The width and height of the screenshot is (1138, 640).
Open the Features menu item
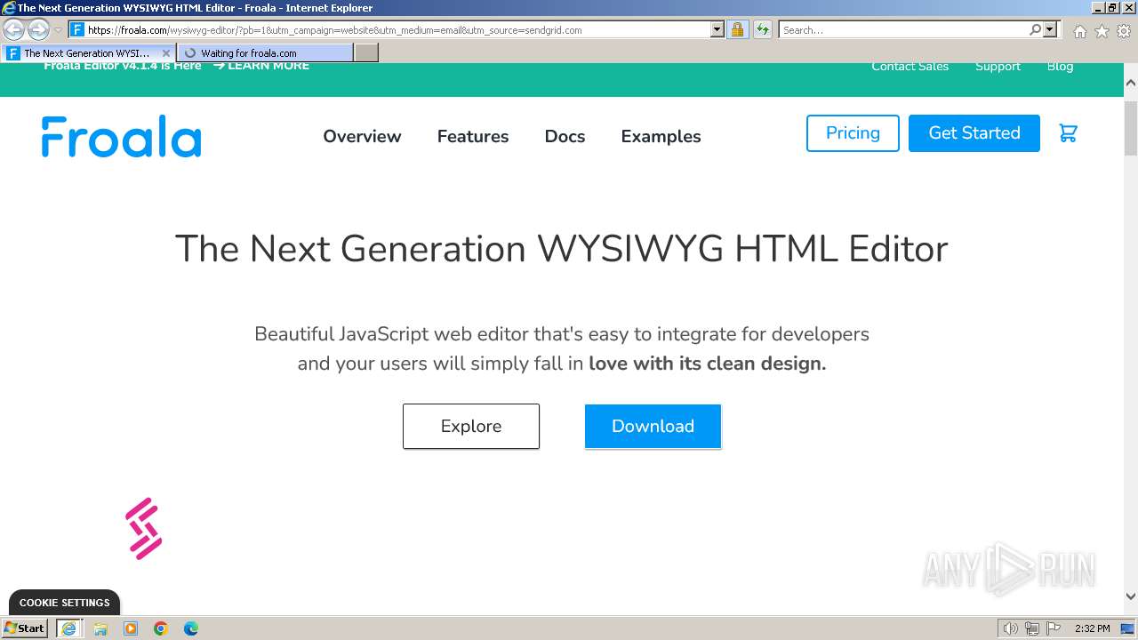[473, 136]
